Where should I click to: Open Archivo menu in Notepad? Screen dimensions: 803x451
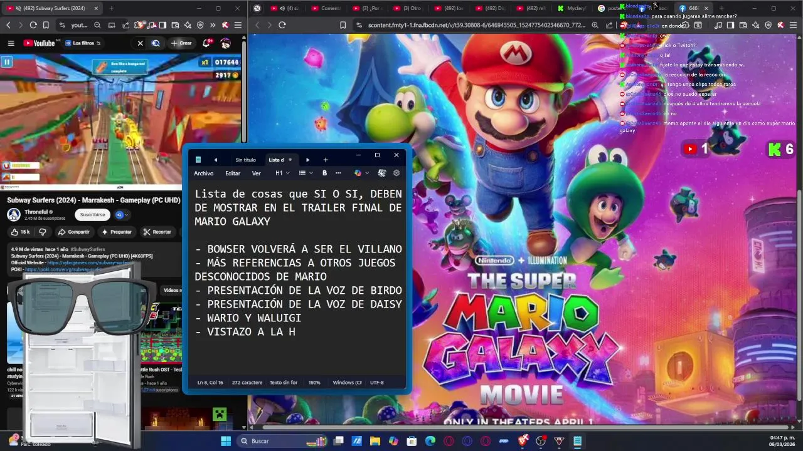pos(203,173)
